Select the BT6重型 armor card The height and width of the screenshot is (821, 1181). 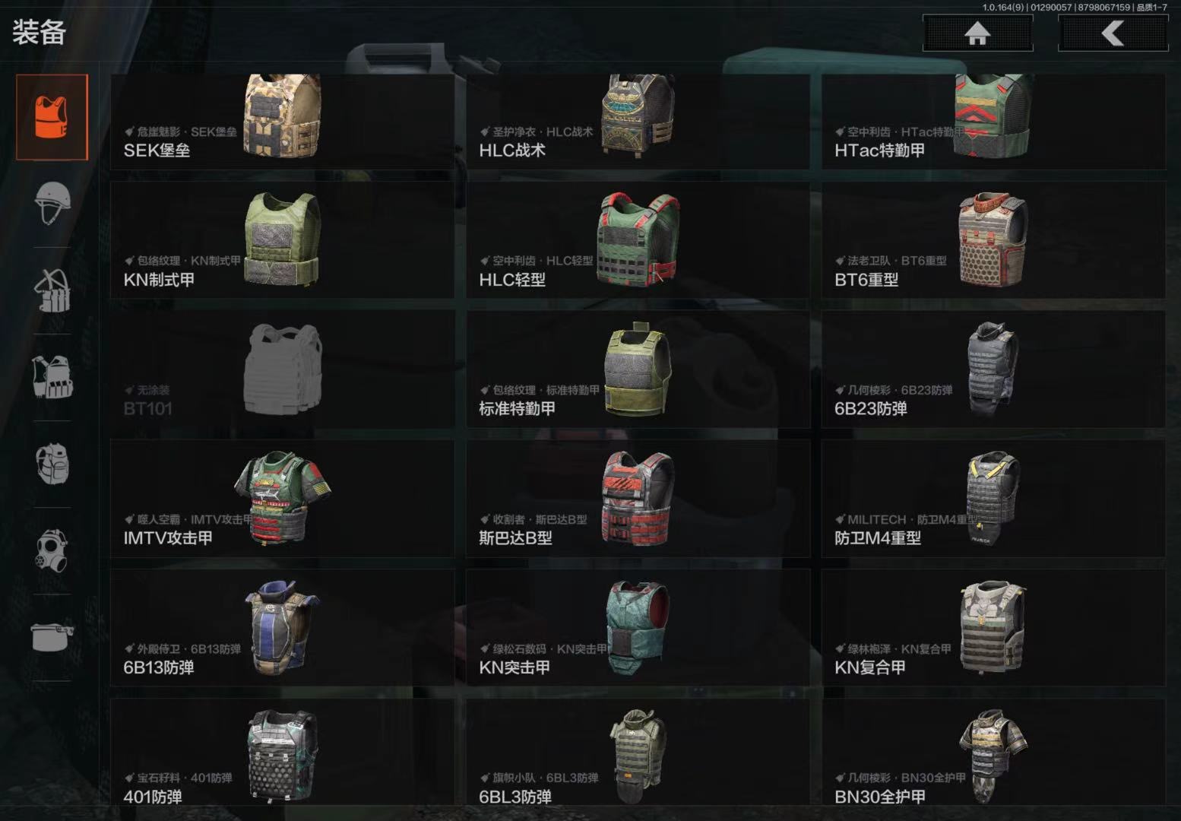(x=993, y=239)
